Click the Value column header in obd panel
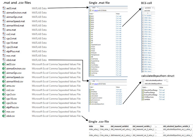The width and height of the screenshot is (193, 137). [x=118, y=87]
